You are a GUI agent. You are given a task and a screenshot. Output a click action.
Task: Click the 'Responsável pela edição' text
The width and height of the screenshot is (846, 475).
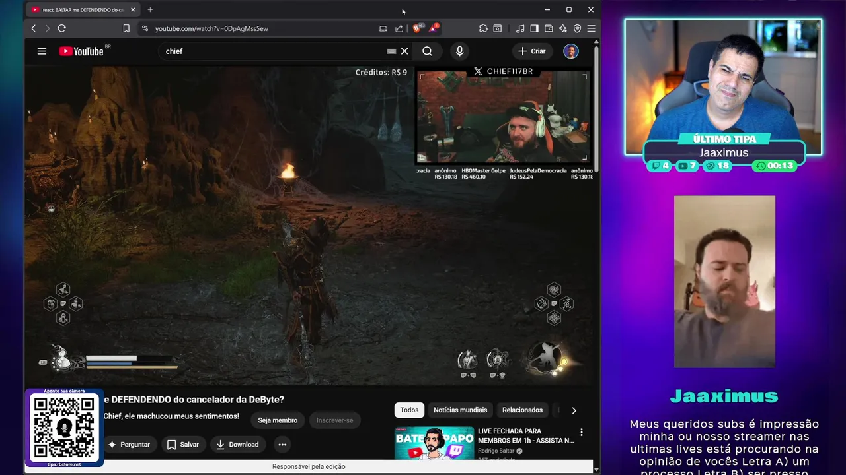tap(309, 466)
